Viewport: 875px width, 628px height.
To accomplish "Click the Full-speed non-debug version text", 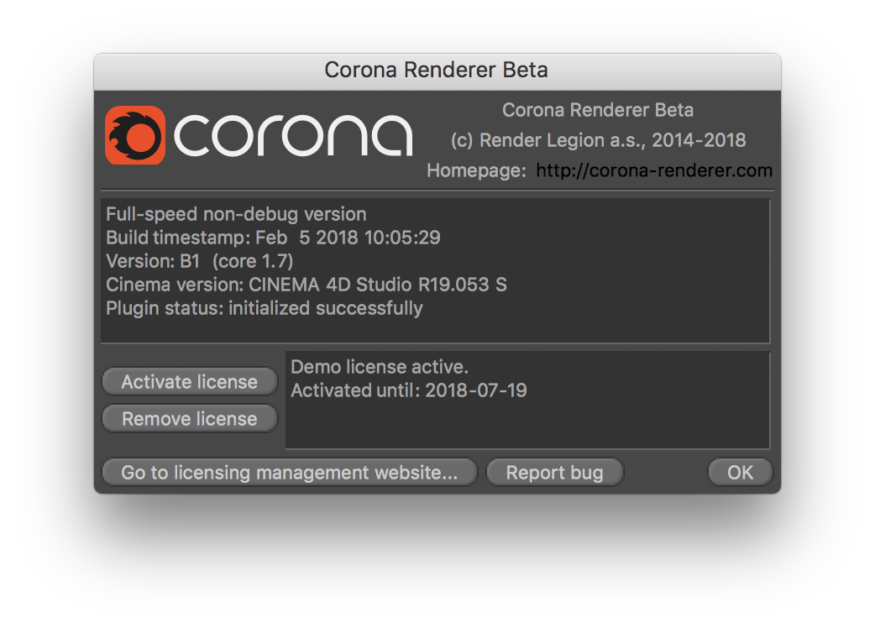I will (236, 215).
